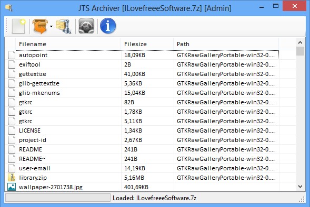Open the dropdown arrow beside the Extract icon

coord(51,26)
